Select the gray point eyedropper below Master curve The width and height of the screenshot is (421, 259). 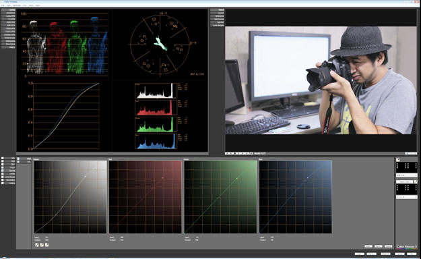pos(42,245)
